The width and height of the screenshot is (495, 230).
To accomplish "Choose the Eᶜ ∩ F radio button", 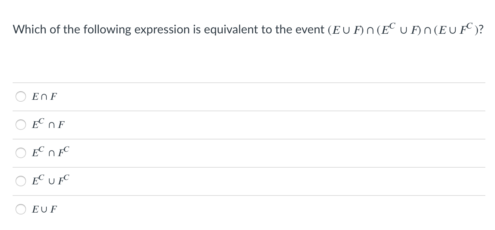I will coord(20,125).
